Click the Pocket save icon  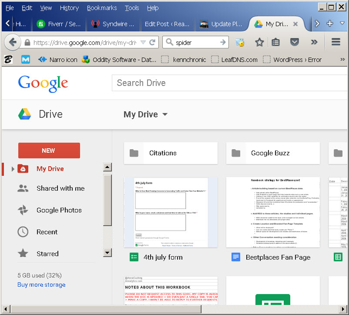point(295,42)
